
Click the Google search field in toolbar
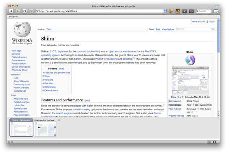204,11
